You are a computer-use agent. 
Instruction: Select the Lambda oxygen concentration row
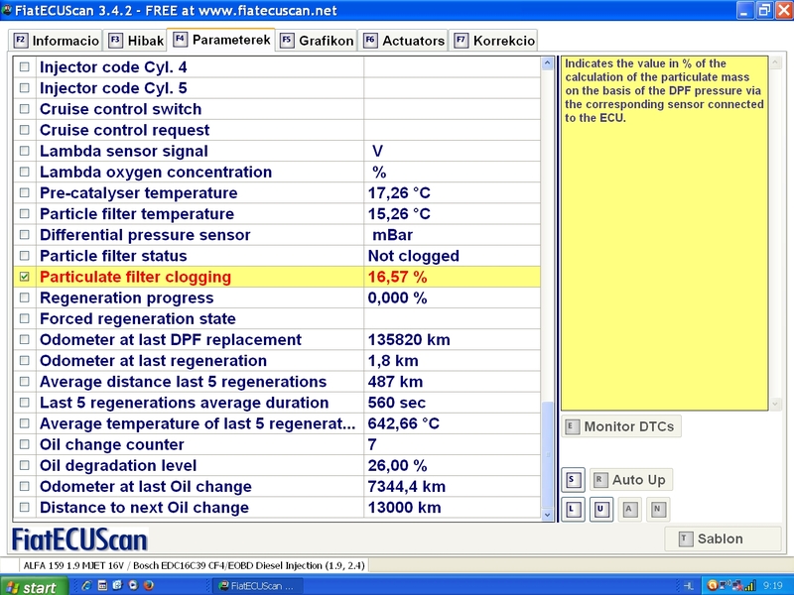pyautogui.click(x=277, y=172)
